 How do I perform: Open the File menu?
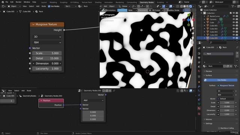pos(7,2)
